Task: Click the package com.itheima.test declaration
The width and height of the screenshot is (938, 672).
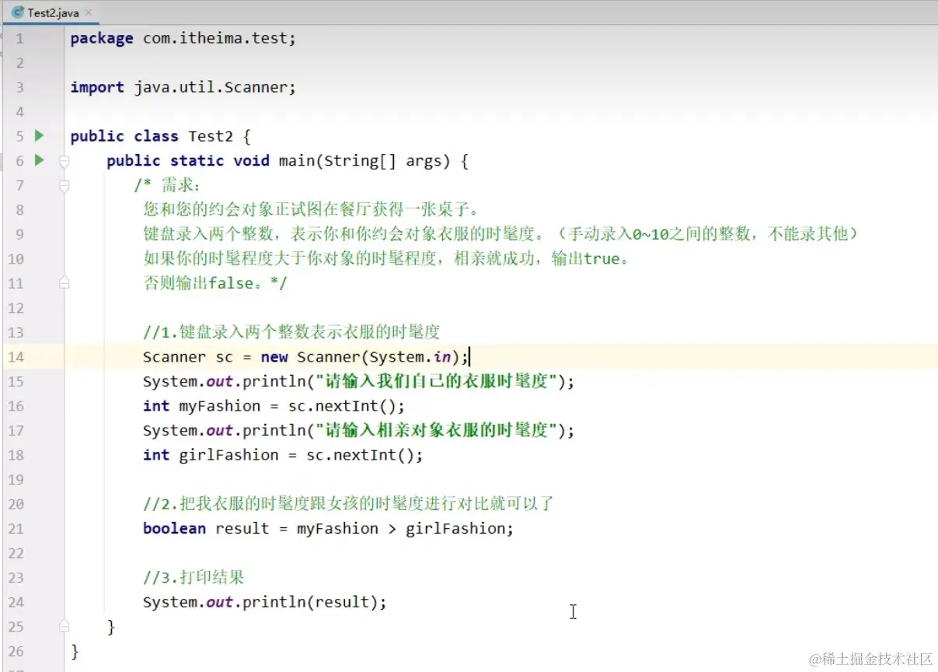Action: tap(183, 38)
